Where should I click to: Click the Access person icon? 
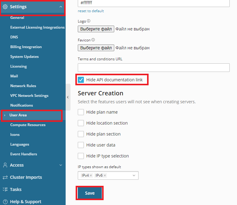[x=5, y=165]
